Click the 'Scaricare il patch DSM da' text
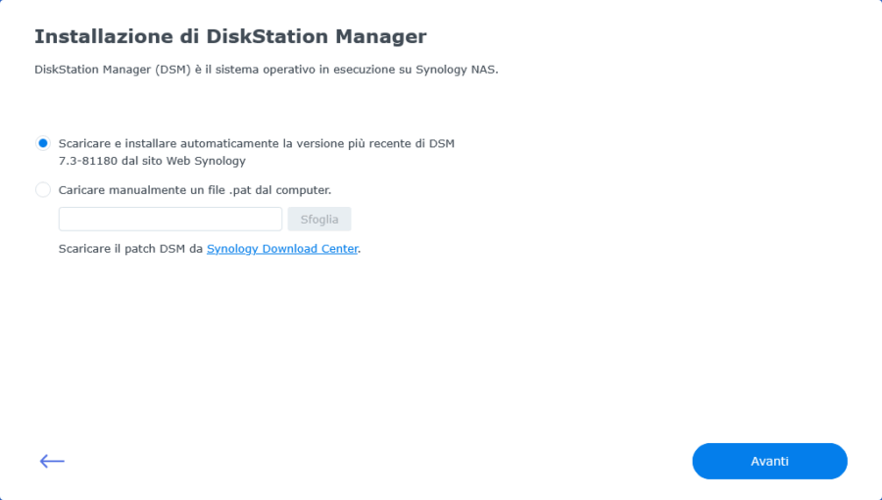Screen dimensions: 882x500 (x=130, y=249)
